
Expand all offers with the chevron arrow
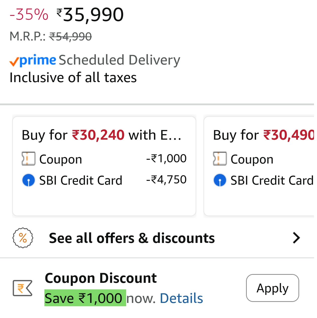click(296, 238)
